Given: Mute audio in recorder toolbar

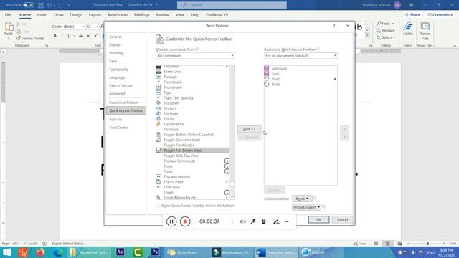Looking at the screenshot, I should point(242,221).
